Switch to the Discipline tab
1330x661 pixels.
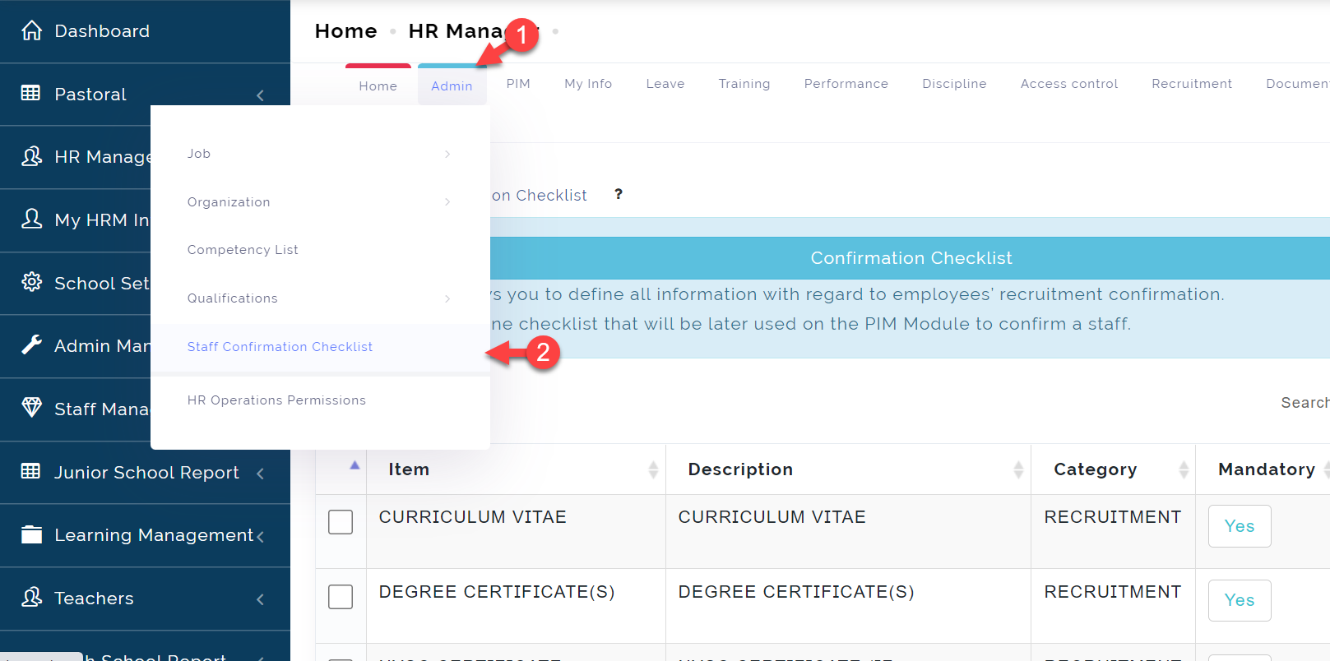954,84
